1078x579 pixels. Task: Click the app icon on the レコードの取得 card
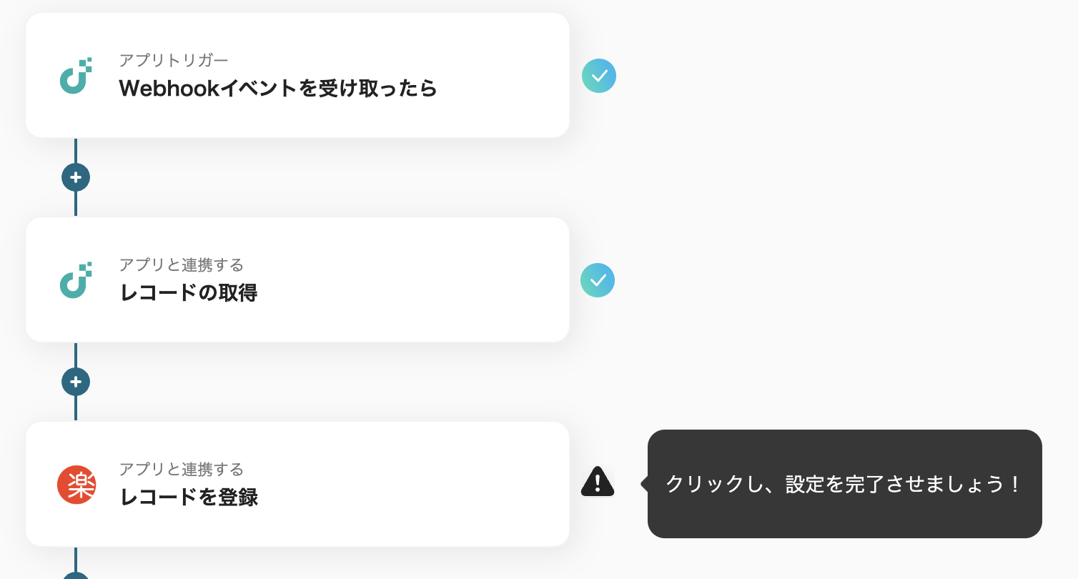(76, 280)
